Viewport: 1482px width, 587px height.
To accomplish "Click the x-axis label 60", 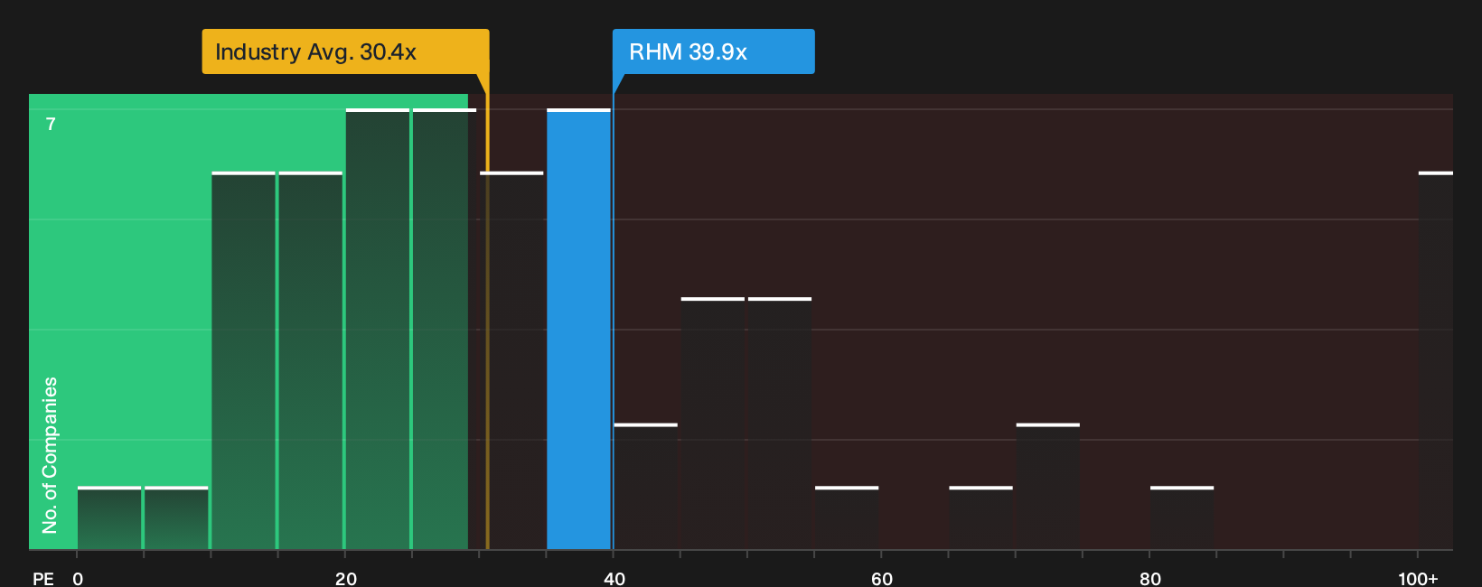I will (x=882, y=578).
